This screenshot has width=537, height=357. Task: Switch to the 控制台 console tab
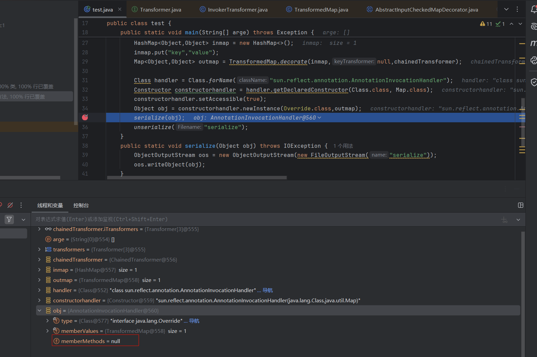(81, 205)
